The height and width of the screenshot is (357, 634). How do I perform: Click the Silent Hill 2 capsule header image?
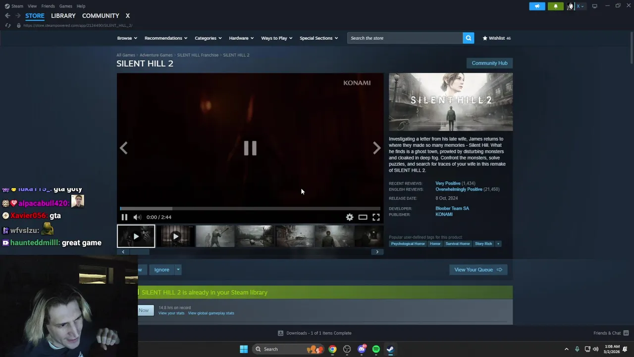(451, 102)
